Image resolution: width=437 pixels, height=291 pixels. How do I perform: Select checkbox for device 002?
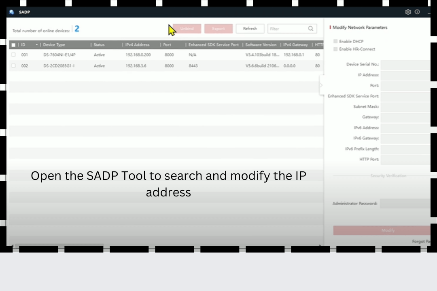(13, 66)
